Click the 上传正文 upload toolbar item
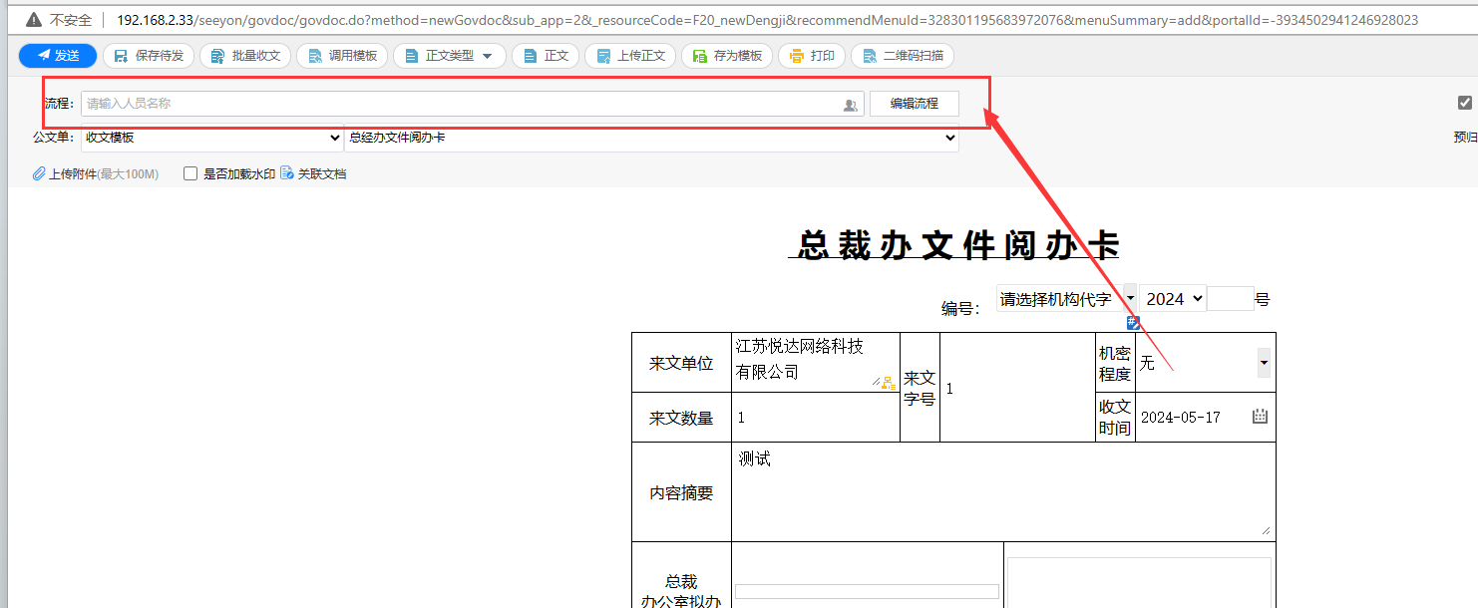 pyautogui.click(x=630, y=56)
